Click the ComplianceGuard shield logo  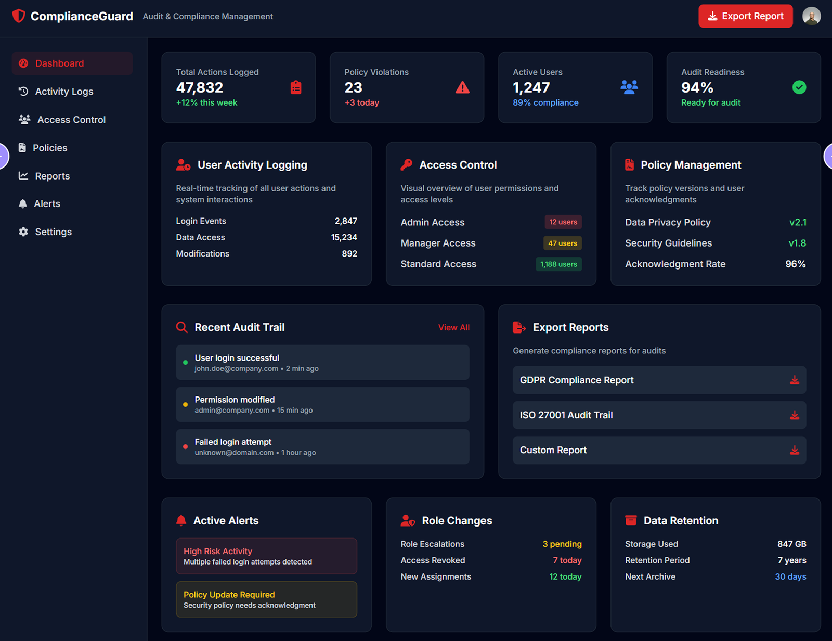[x=19, y=16]
